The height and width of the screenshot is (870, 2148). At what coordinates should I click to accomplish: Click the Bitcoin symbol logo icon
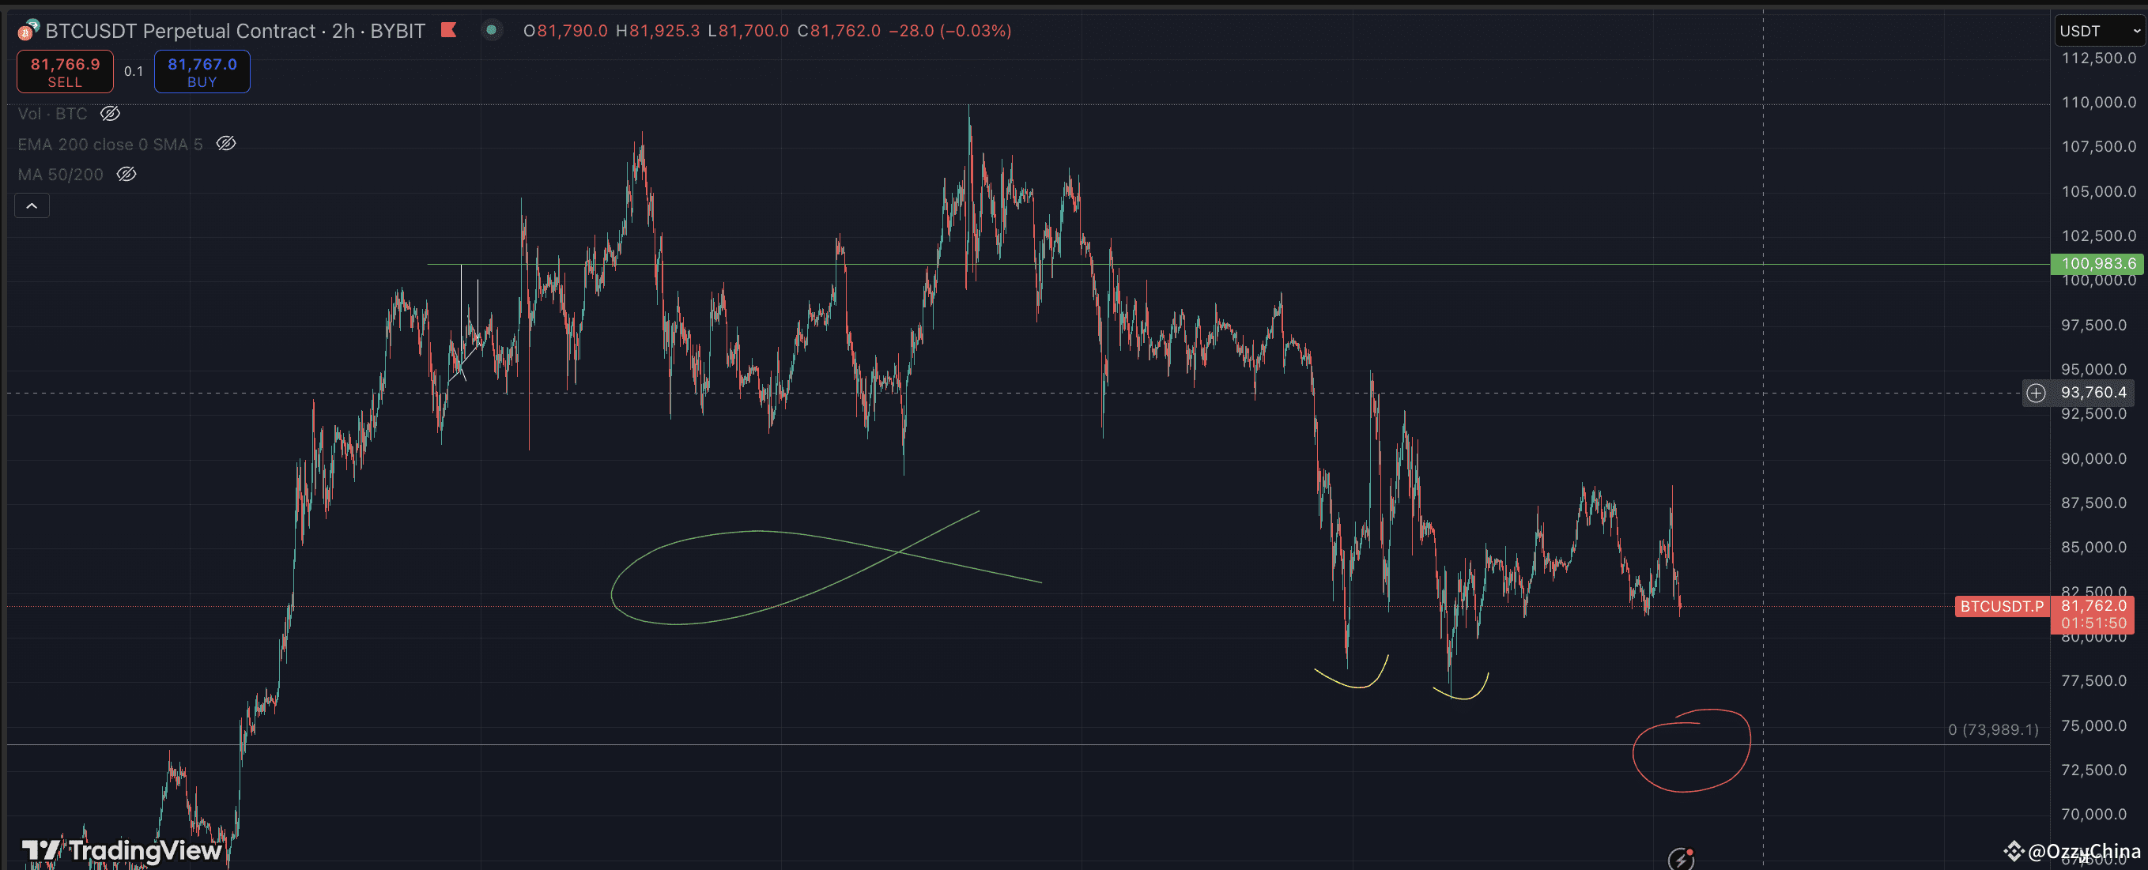click(28, 31)
